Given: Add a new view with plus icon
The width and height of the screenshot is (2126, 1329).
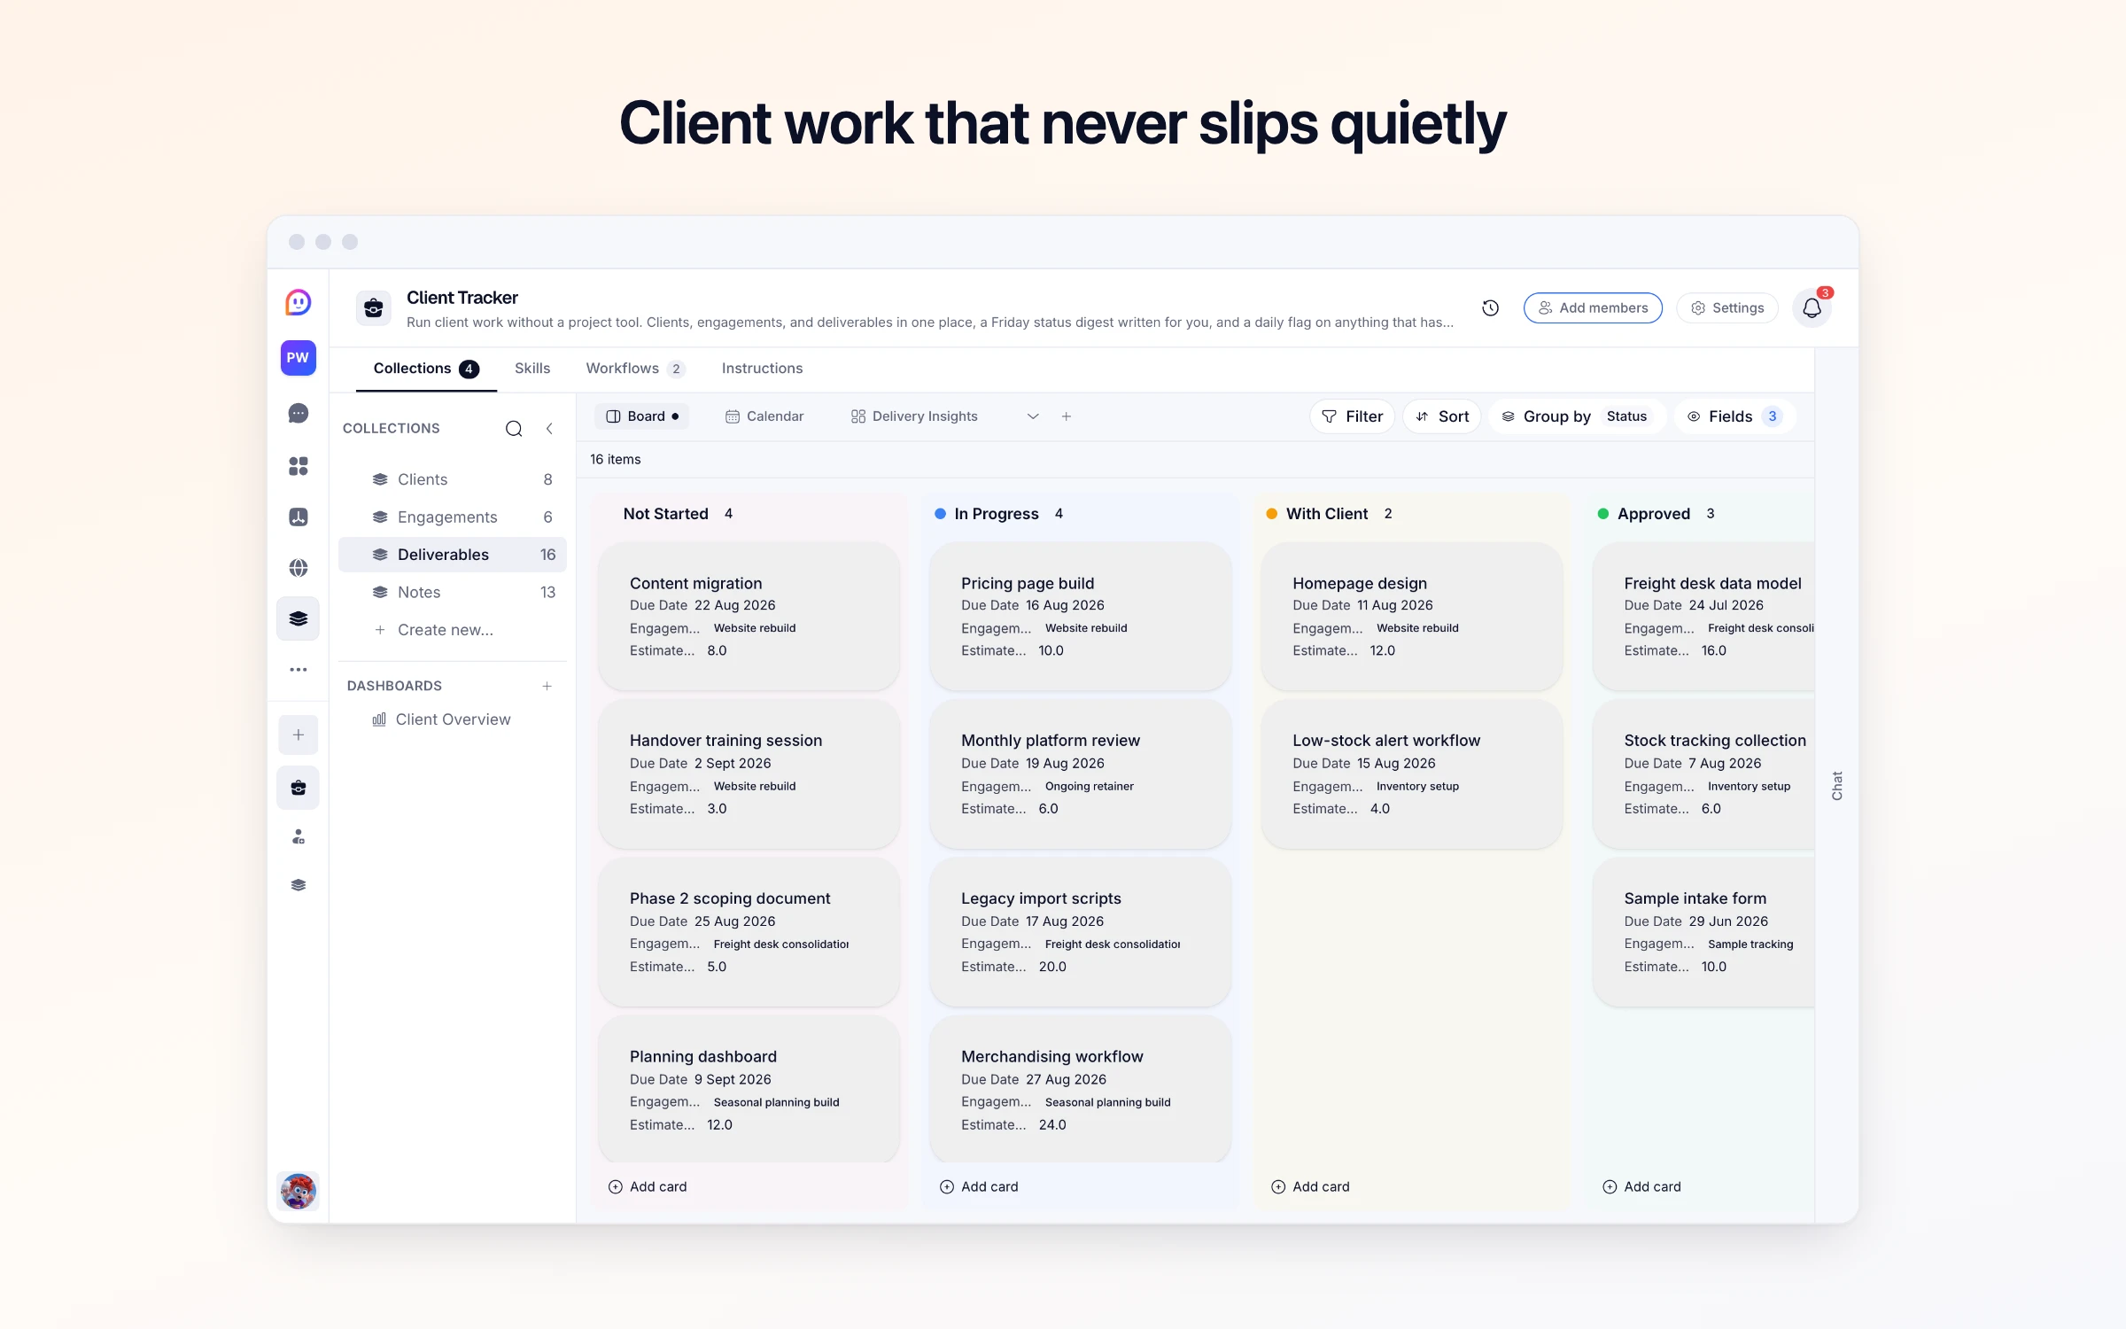Looking at the screenshot, I should [1067, 416].
